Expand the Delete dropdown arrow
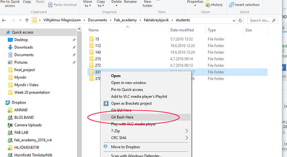Screen dimensions: 287x157 point(116,5)
